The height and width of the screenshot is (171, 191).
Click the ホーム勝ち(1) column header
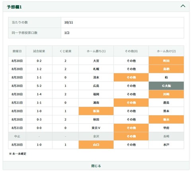tap(96, 51)
